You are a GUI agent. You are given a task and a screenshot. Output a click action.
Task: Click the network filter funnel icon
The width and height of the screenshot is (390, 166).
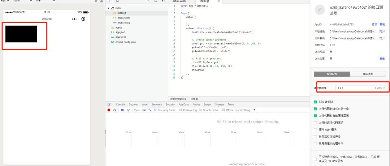click(128, 110)
